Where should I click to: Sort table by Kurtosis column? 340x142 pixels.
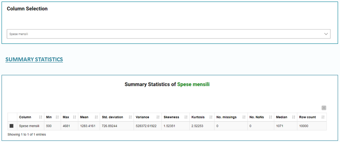202,117
